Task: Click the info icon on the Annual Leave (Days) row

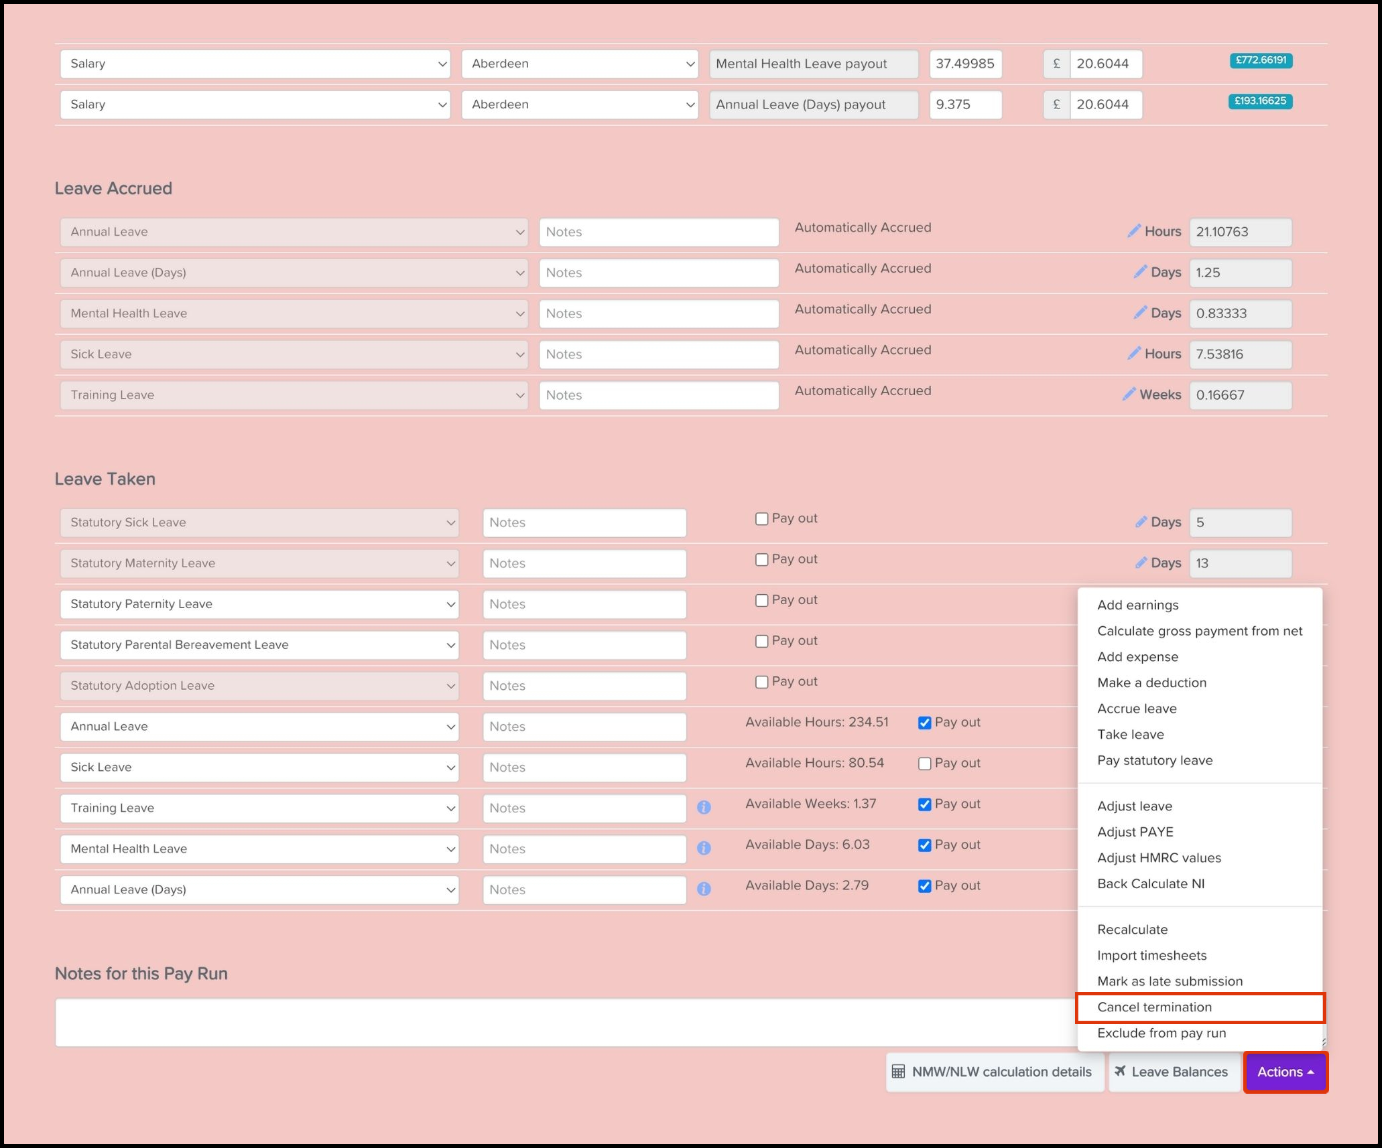Action: 704,889
